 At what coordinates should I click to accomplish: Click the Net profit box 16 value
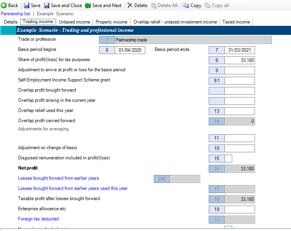pos(240,169)
